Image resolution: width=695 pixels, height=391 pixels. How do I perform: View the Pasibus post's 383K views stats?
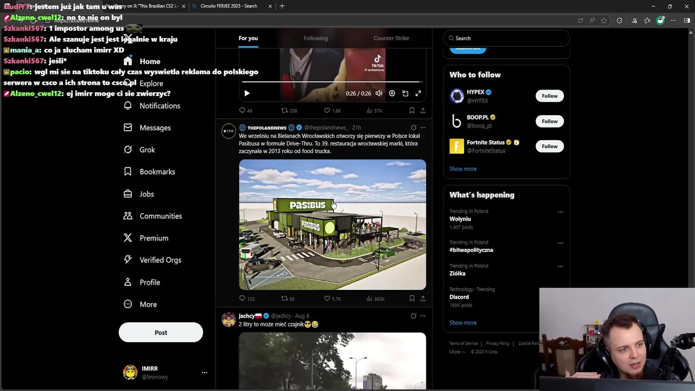pos(376,299)
